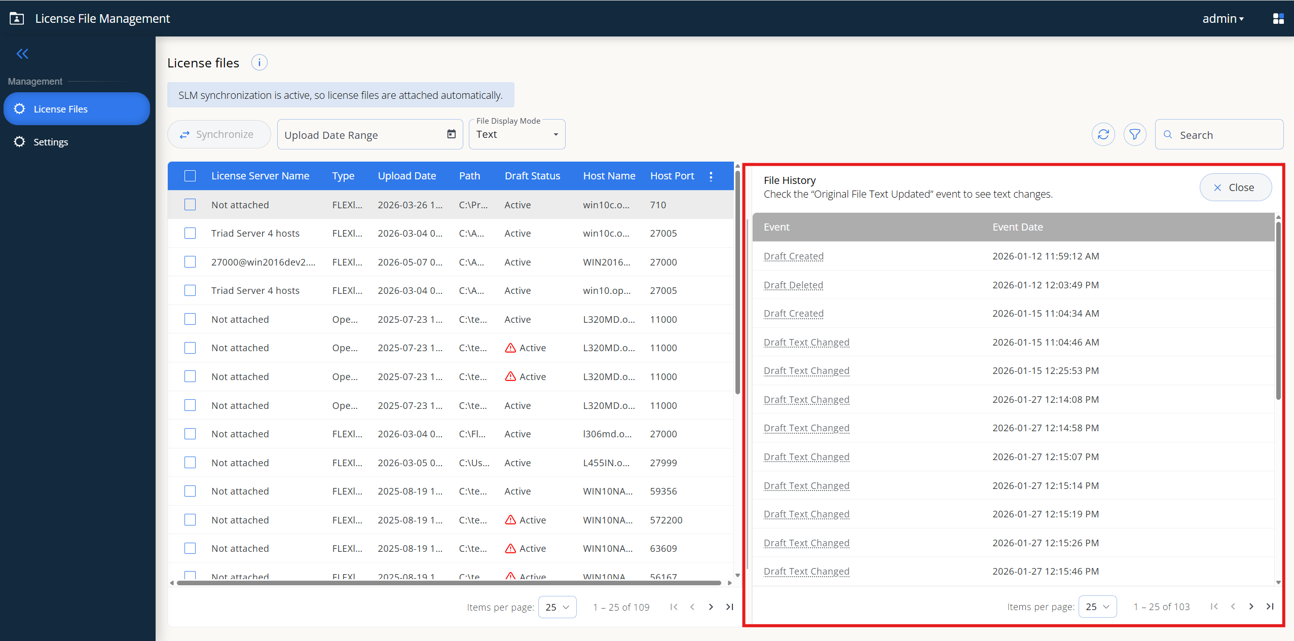Screen dimensions: 1294x641
Task: Sort by Draft Status column
Action: pyautogui.click(x=532, y=176)
